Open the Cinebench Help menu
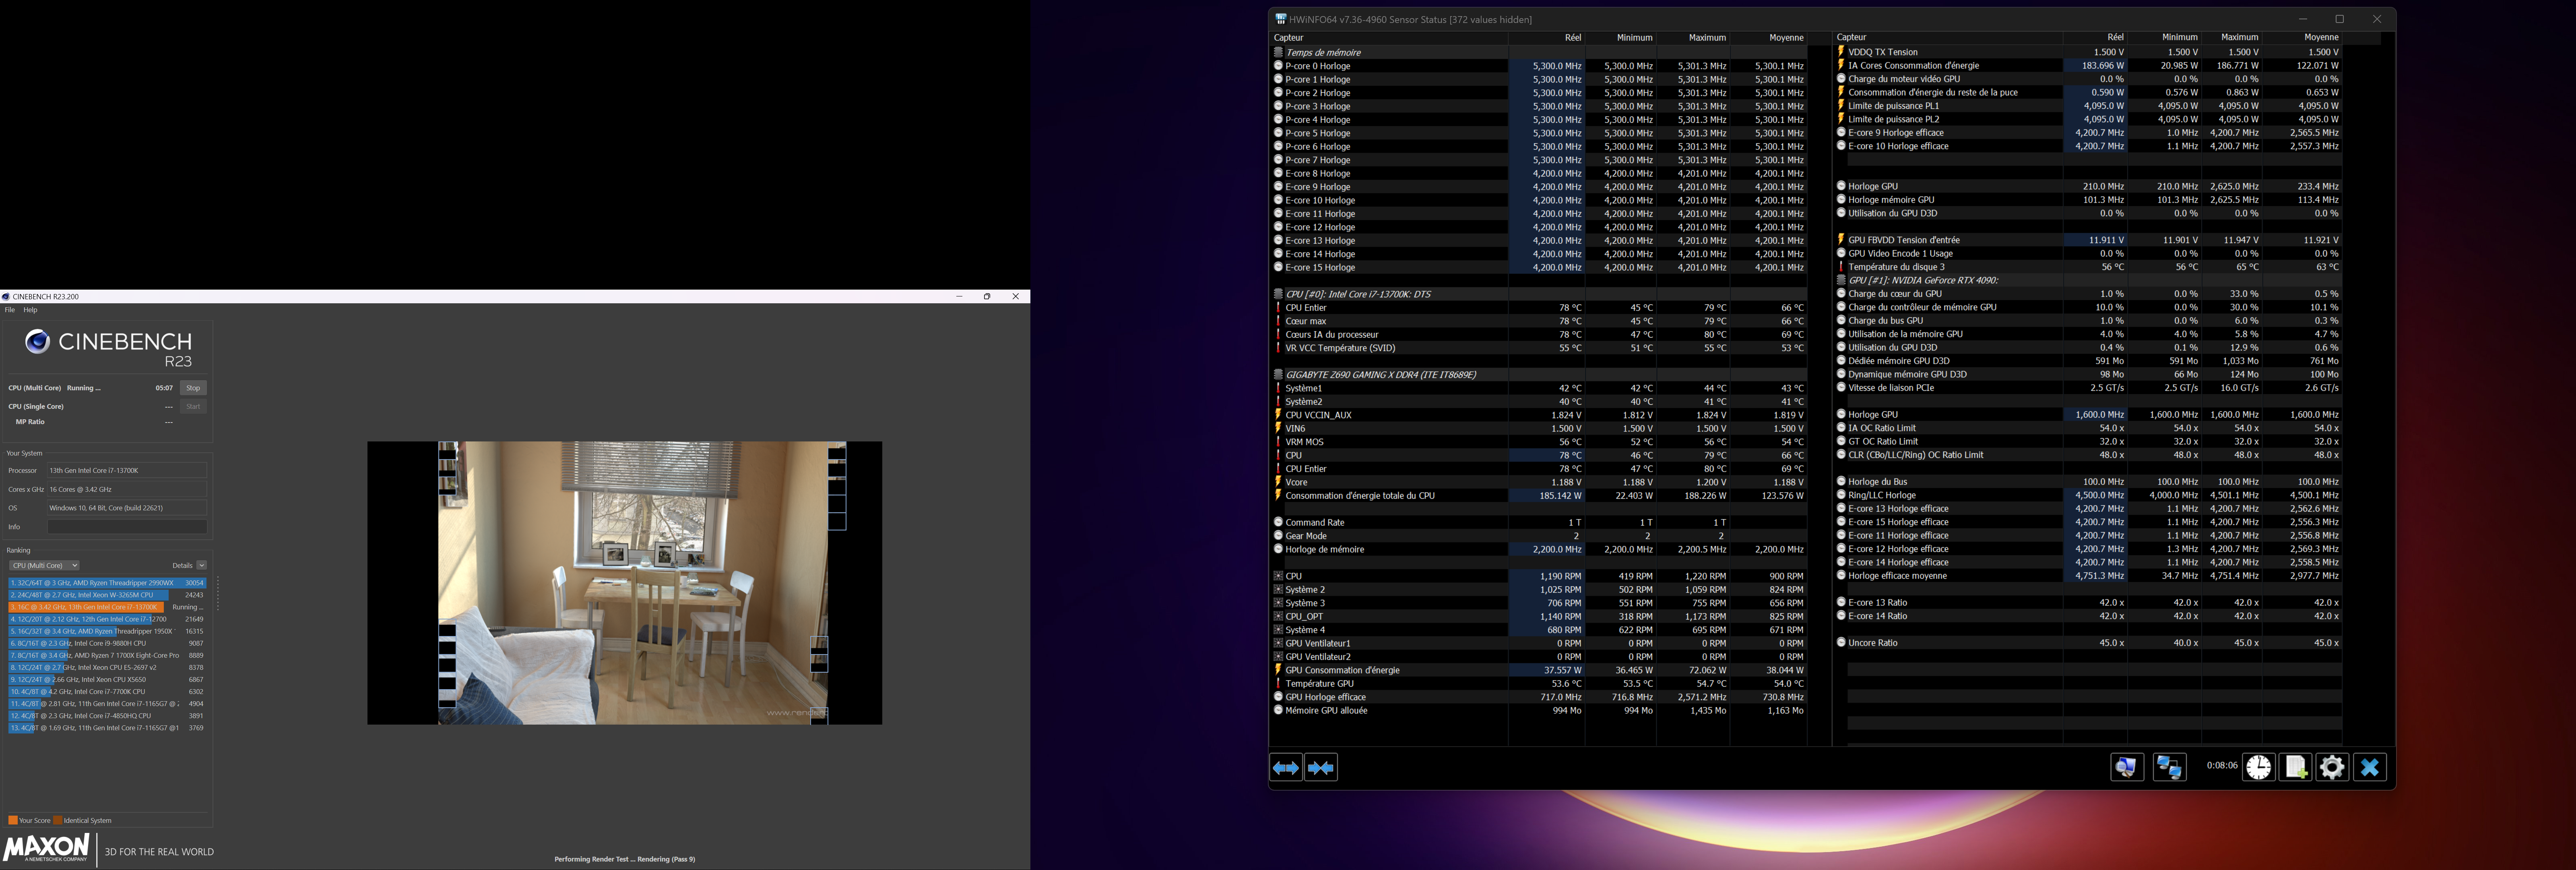The width and height of the screenshot is (2576, 870). (30, 311)
